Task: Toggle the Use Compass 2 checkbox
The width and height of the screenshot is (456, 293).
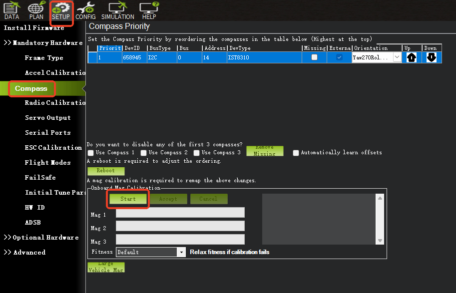Action: [x=144, y=153]
